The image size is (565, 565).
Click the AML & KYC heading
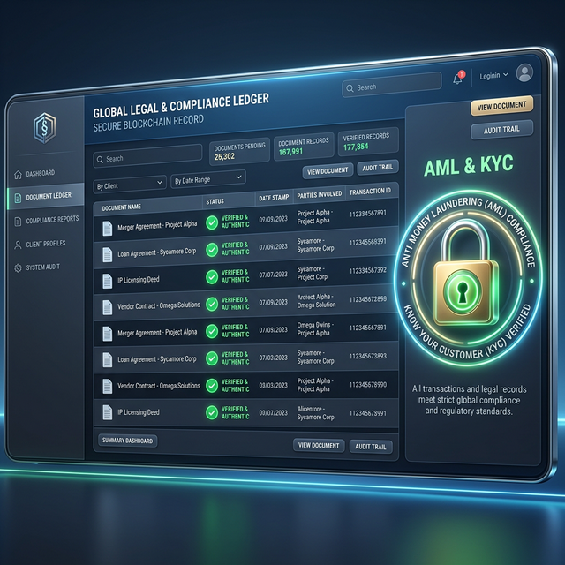click(x=468, y=166)
